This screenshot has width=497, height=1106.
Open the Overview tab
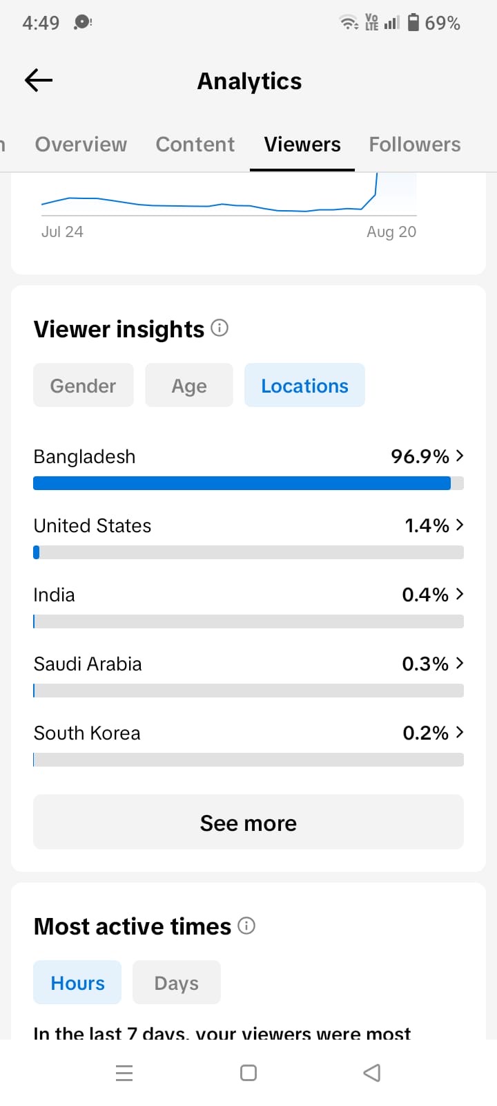coord(81,144)
